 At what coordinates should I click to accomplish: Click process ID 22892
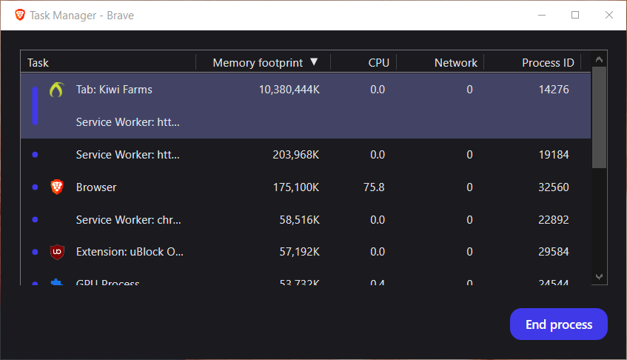[554, 219]
